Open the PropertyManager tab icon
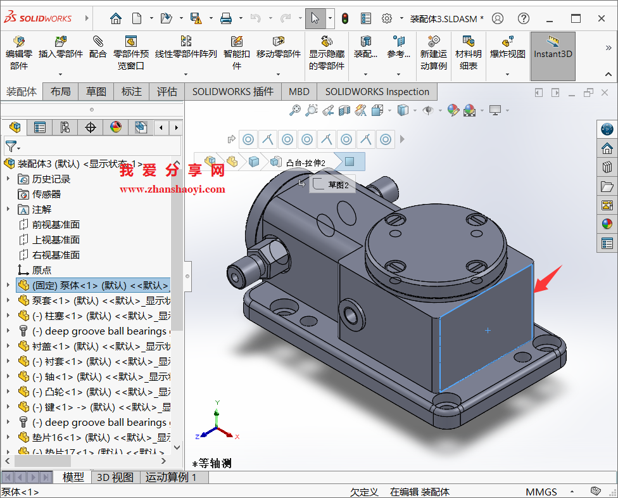The image size is (618, 498). tap(40, 127)
